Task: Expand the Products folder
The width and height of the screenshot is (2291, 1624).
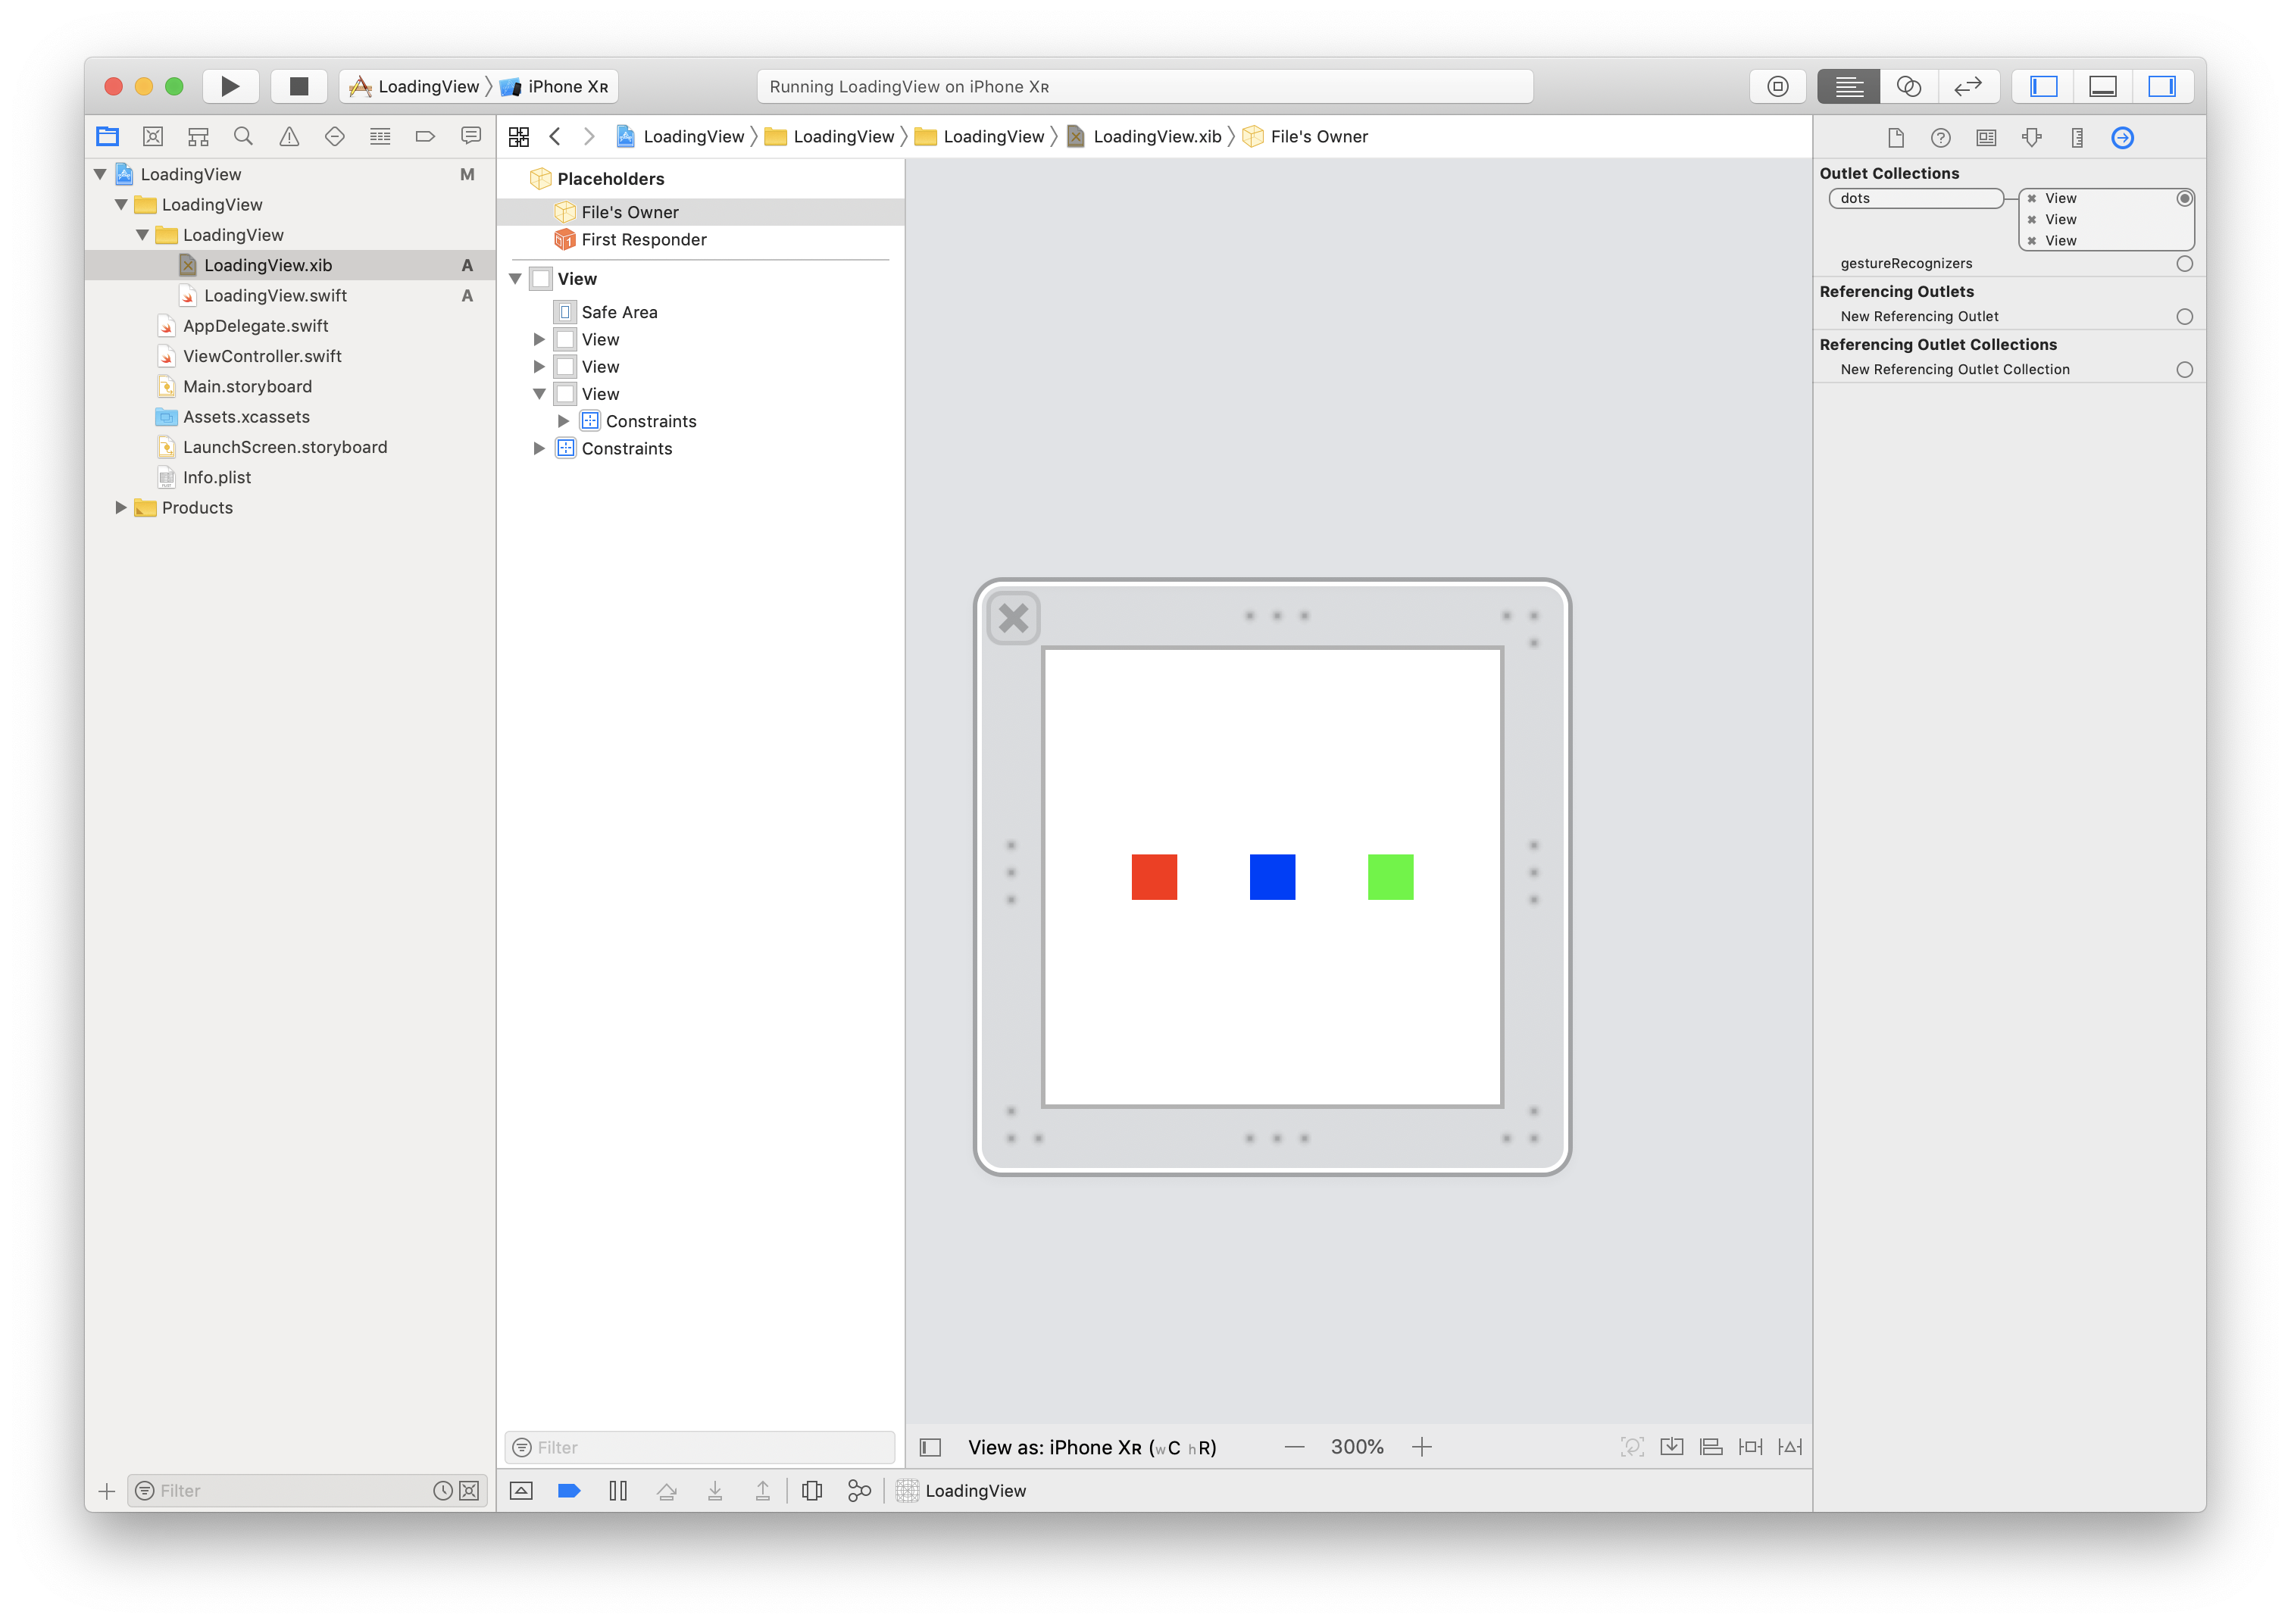Action: (x=121, y=508)
